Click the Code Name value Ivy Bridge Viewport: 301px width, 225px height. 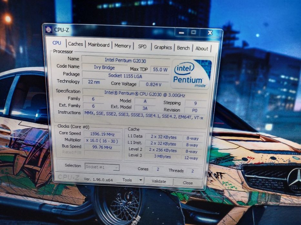pos(104,67)
